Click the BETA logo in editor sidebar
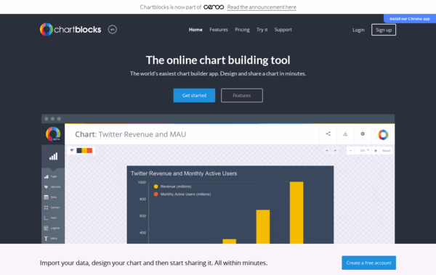Screen dimensions: 436x275 click(x=53, y=134)
